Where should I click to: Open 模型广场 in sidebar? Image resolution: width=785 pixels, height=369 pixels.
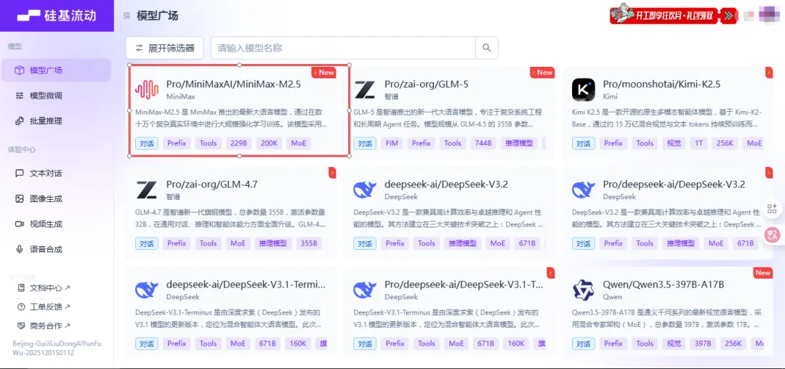(55, 70)
